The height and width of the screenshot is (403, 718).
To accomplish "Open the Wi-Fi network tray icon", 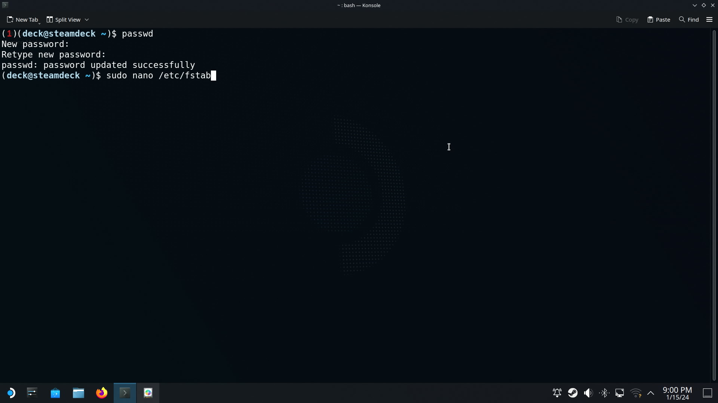I will [635, 393].
